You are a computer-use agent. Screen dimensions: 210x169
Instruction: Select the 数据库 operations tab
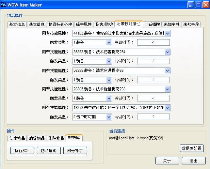coord(74,138)
